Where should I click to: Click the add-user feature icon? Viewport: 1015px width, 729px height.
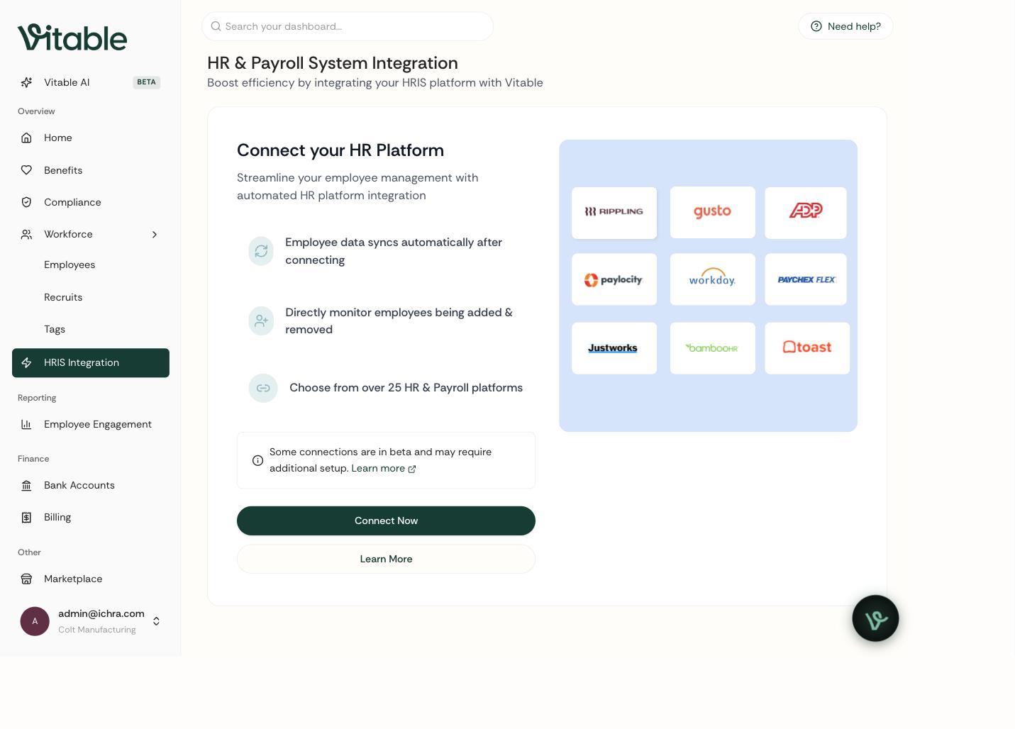pos(261,321)
